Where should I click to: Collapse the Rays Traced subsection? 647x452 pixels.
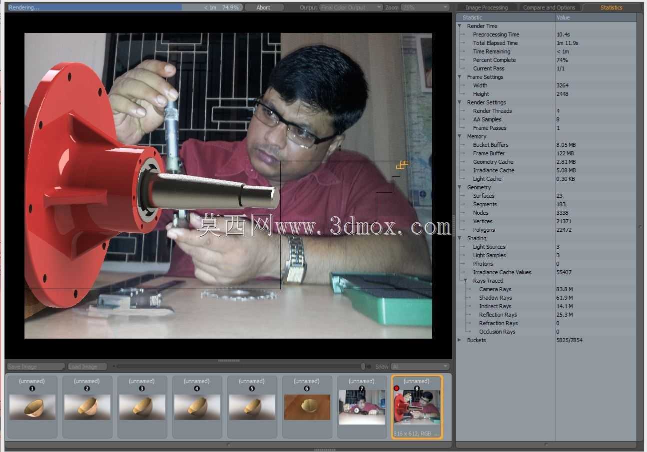[x=466, y=281]
